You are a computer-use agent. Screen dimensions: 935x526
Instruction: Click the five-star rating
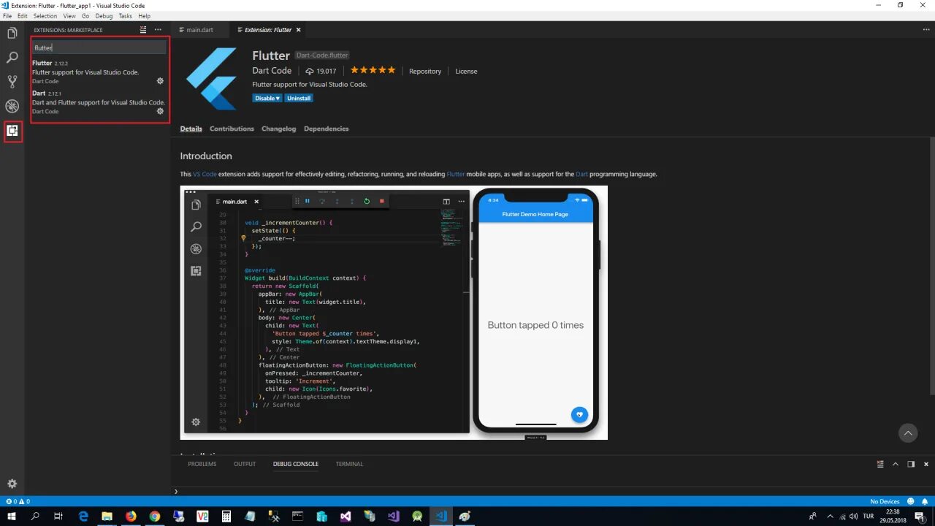pyautogui.click(x=373, y=71)
